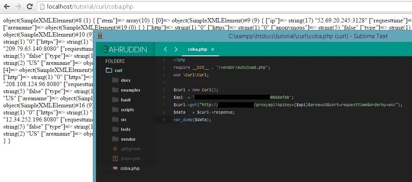
Task: Click the scripts folder icon
Action: (115, 109)
